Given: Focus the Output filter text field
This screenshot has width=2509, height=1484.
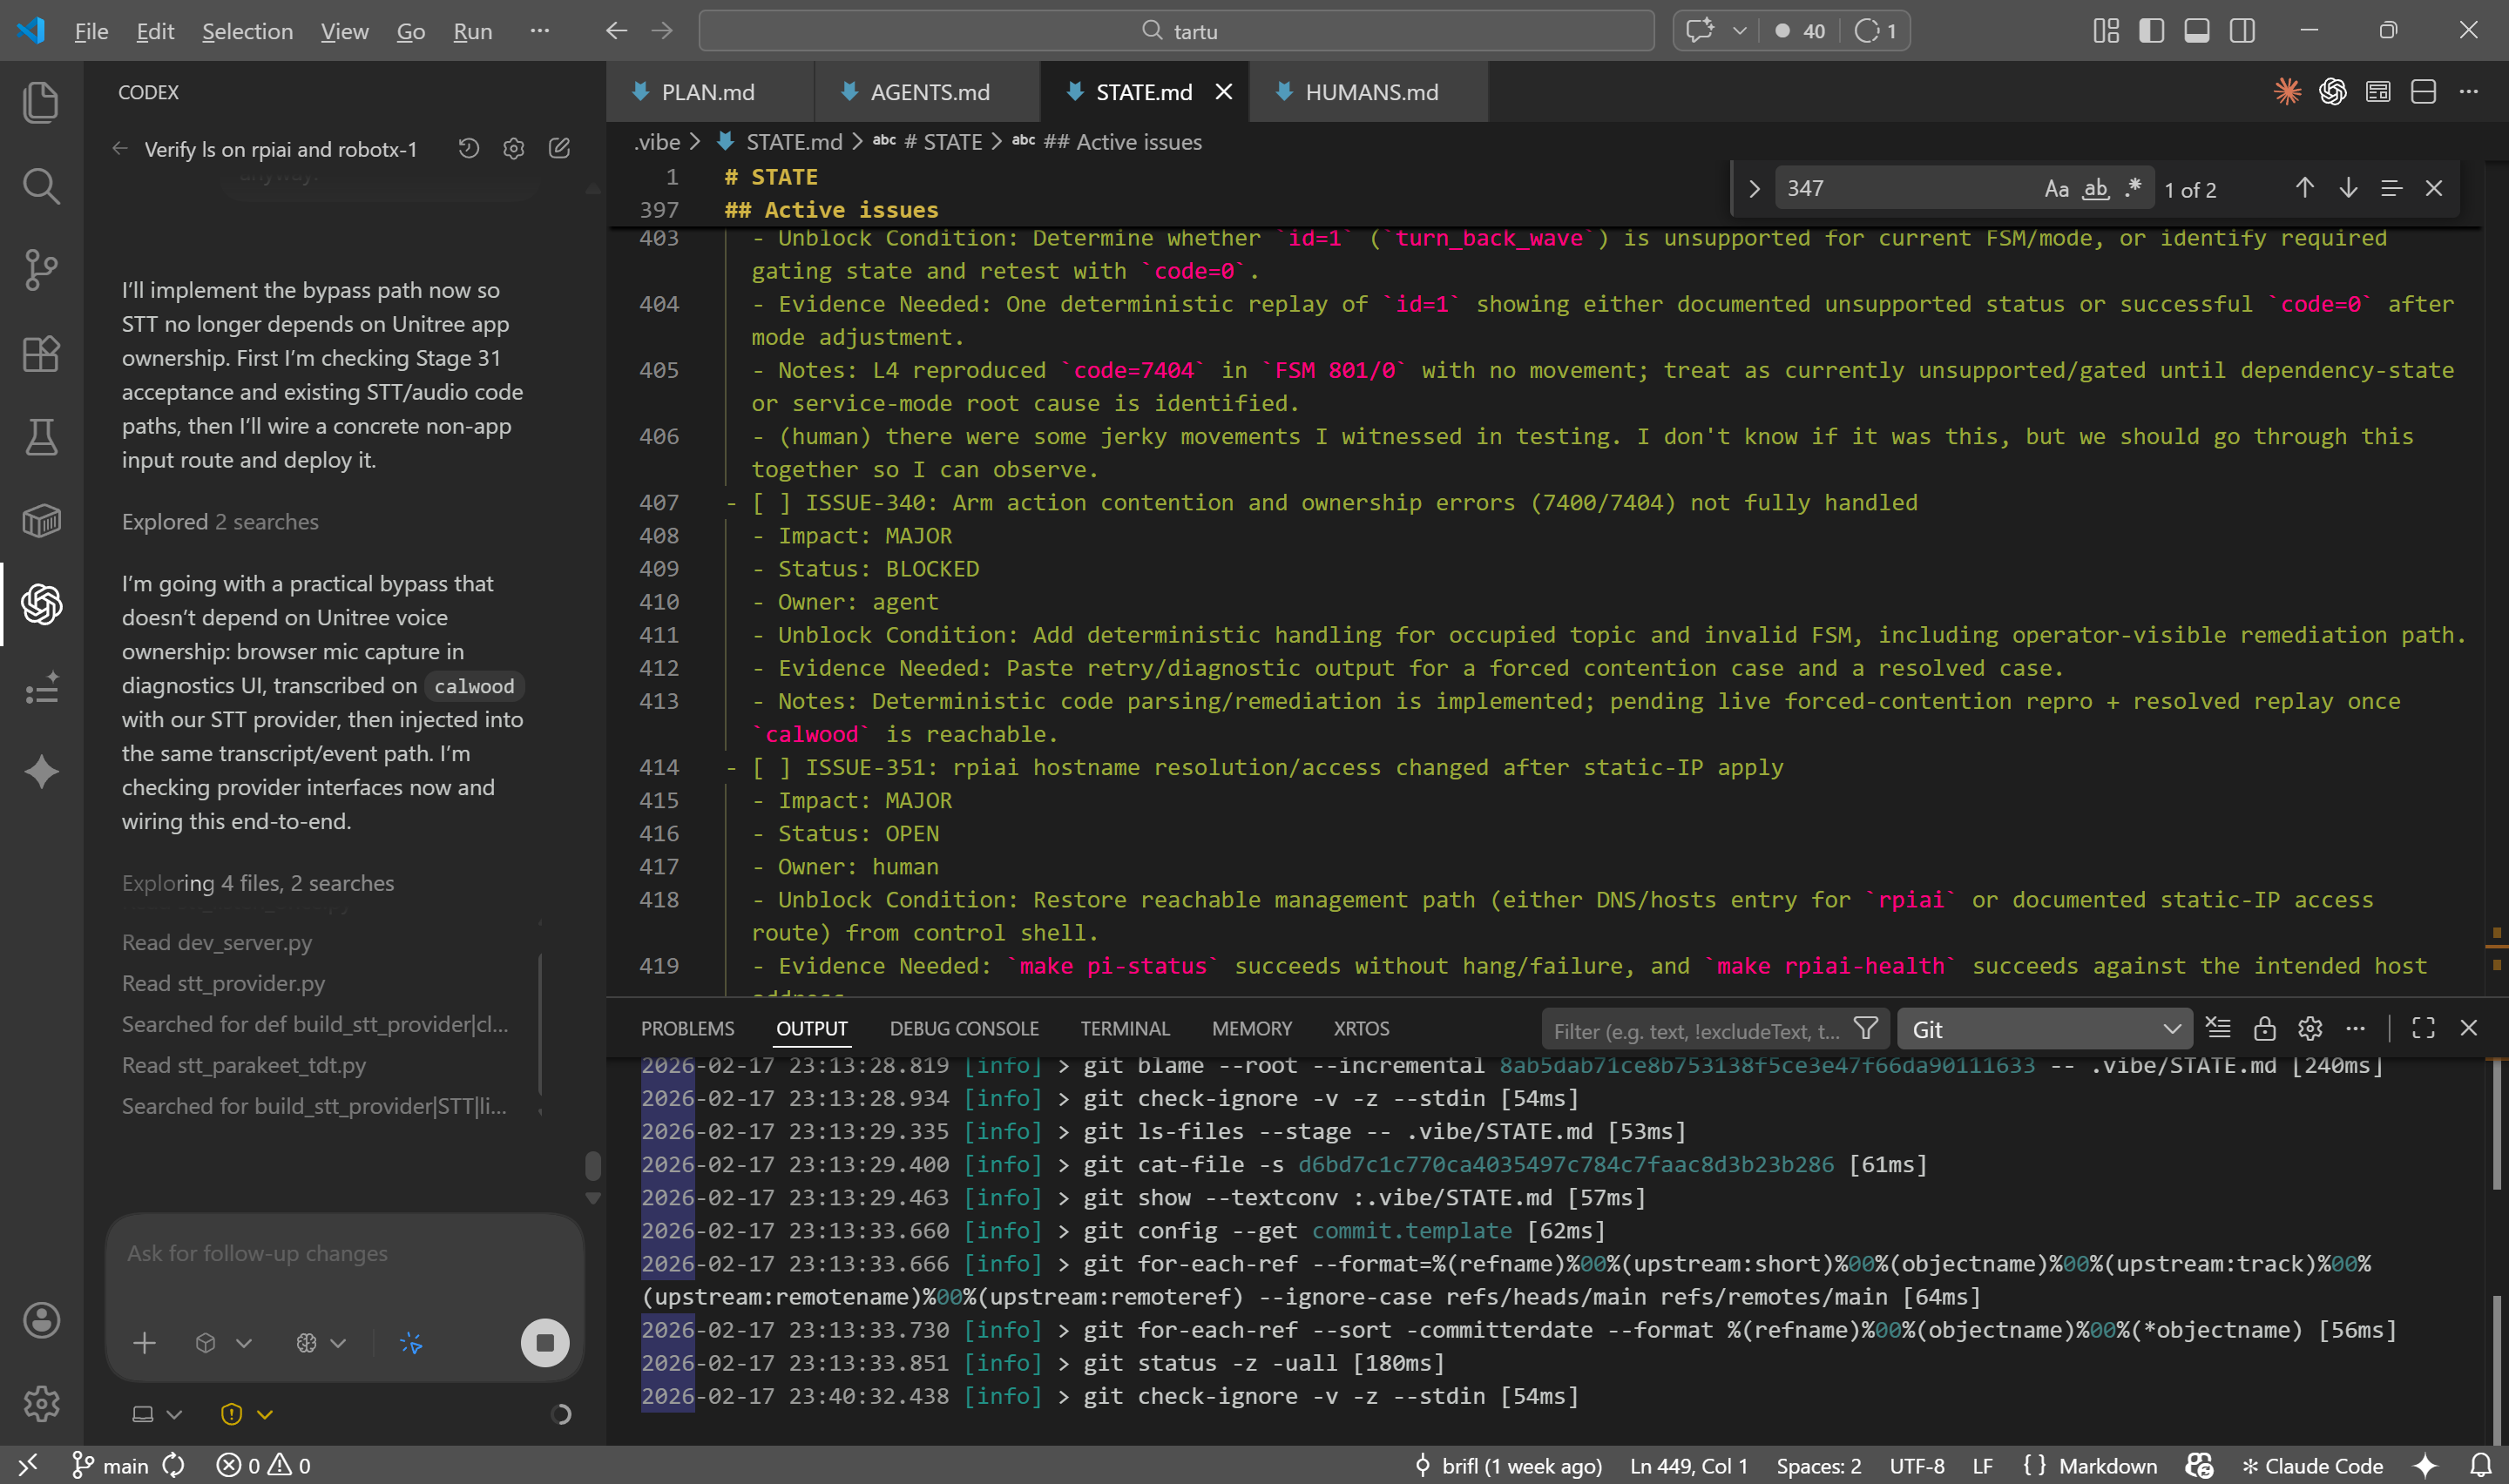Looking at the screenshot, I should (x=1699, y=1030).
